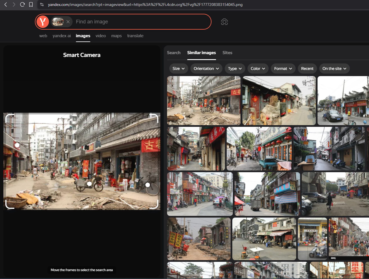The image size is (369, 279).
Task: Open the camera image-search icon
Action: (224, 22)
